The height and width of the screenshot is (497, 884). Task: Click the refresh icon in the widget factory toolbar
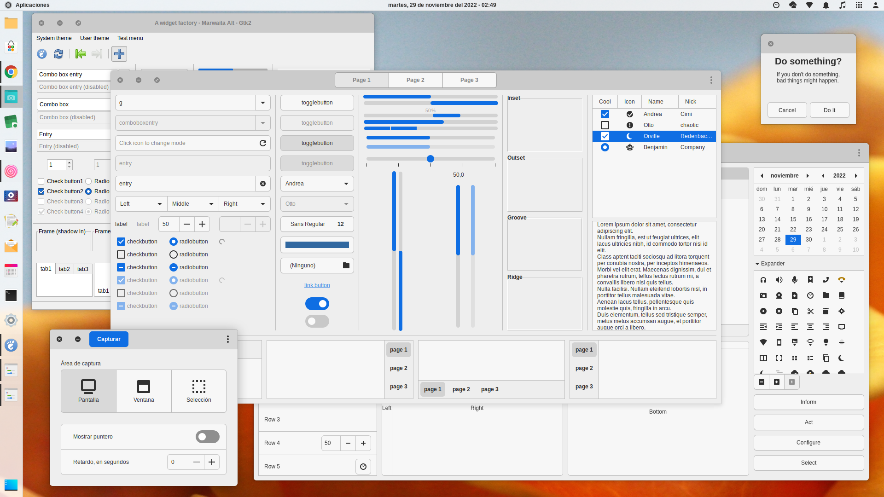[58, 54]
